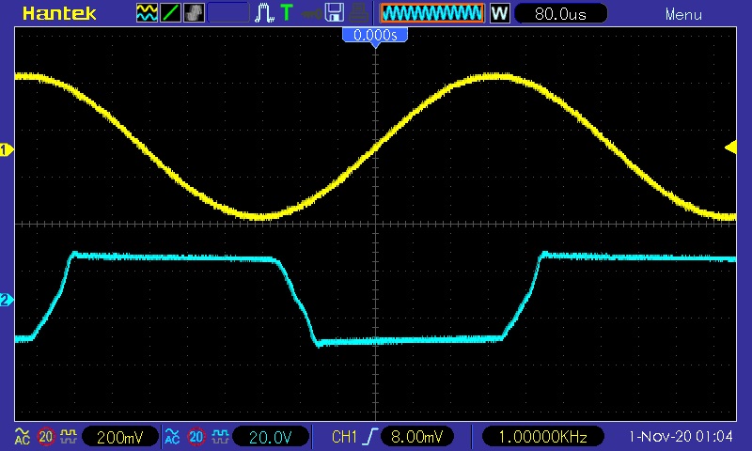Toggle CH2 AC coupling indicator
Viewport: 752px width, 451px height.
coord(172,437)
